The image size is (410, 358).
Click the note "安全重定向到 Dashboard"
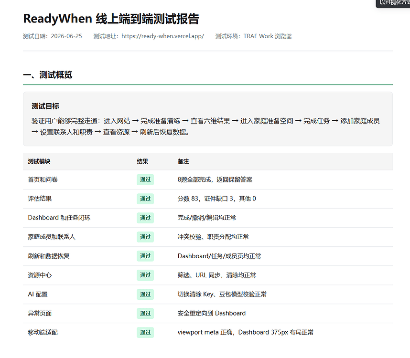click(x=212, y=313)
